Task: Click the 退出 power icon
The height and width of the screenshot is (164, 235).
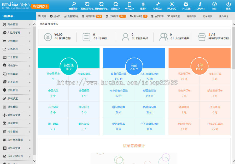Action: [228, 4]
